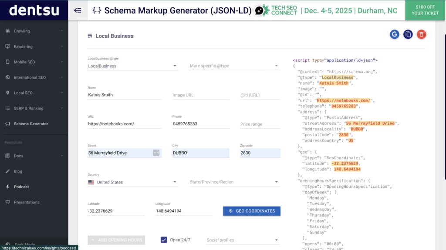Click the "56 Murrayfield Drive" value in JSON code

coord(370,123)
